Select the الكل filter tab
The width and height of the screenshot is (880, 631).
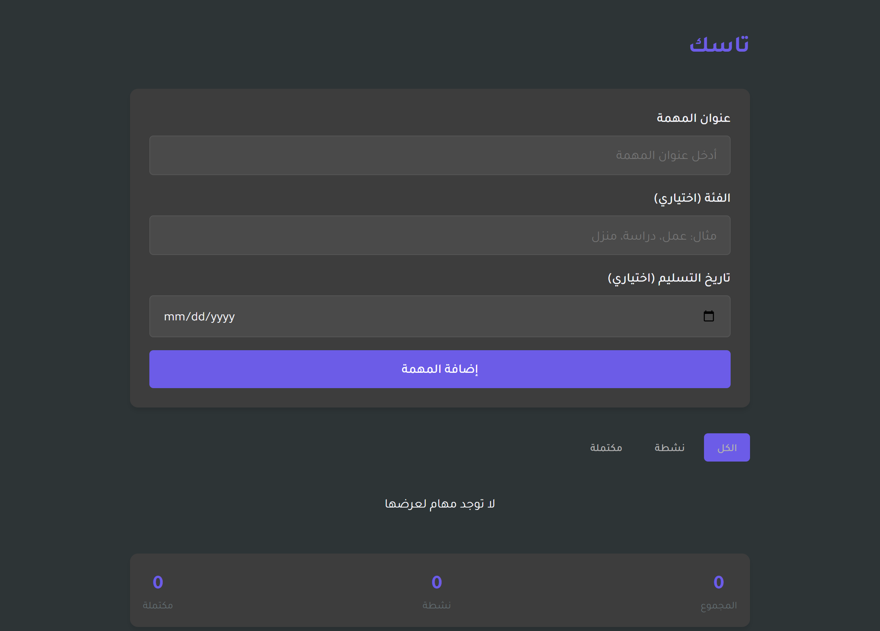(x=727, y=447)
